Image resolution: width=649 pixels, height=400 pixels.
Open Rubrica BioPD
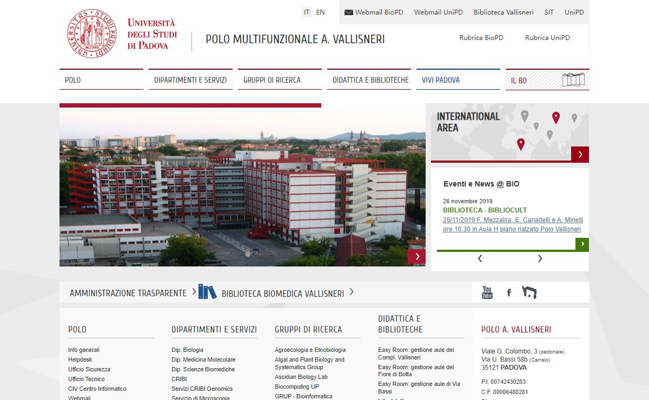[x=481, y=38]
